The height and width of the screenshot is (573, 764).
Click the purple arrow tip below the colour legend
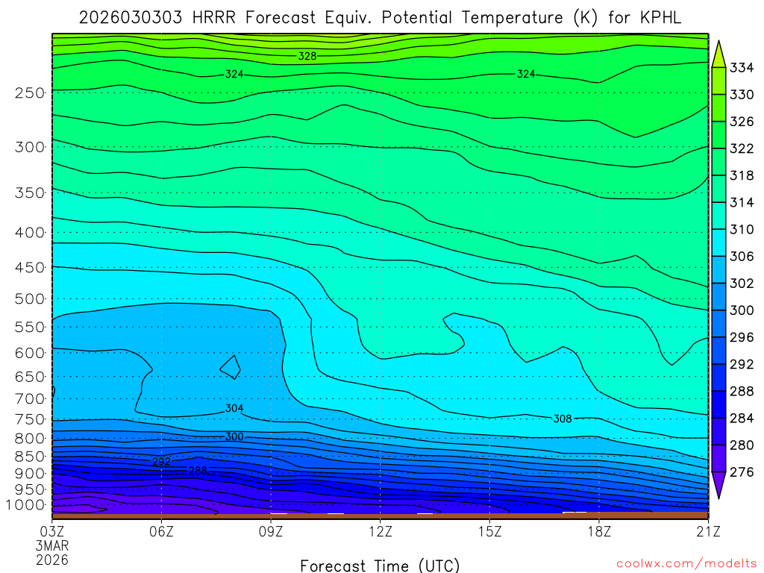point(718,485)
